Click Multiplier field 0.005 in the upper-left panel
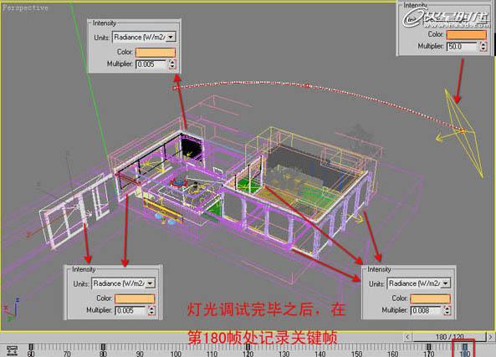Viewport: 496px width, 357px height. coord(151,64)
